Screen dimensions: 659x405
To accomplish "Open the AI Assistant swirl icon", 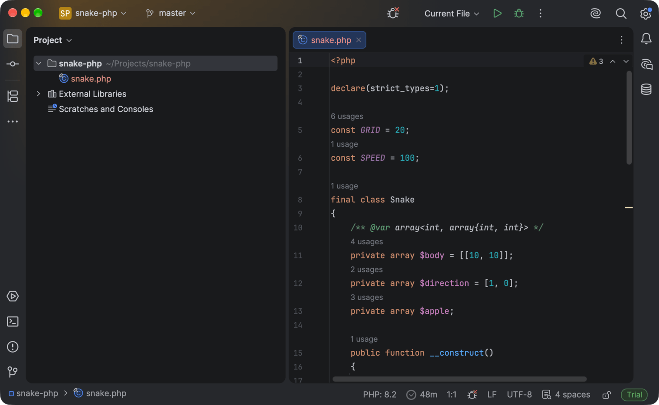I will 596,13.
